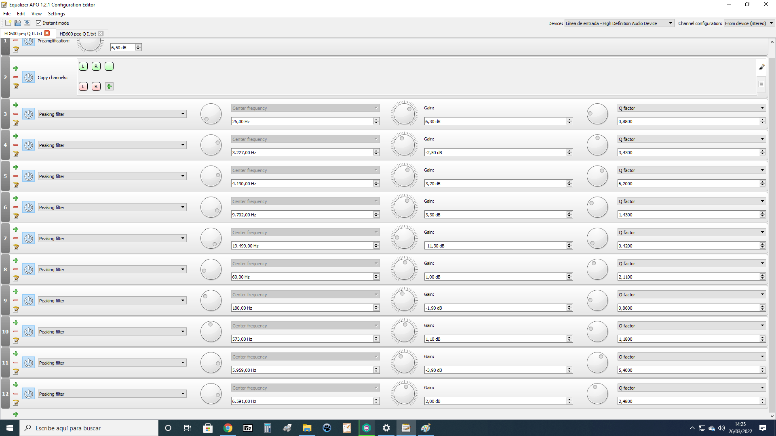This screenshot has width=776, height=436.
Task: Open the Q factor dropdown in row 12
Action: tap(692, 388)
